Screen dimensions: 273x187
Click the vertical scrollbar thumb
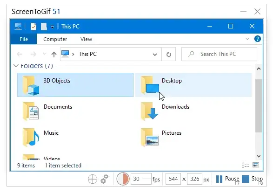coord(259,105)
